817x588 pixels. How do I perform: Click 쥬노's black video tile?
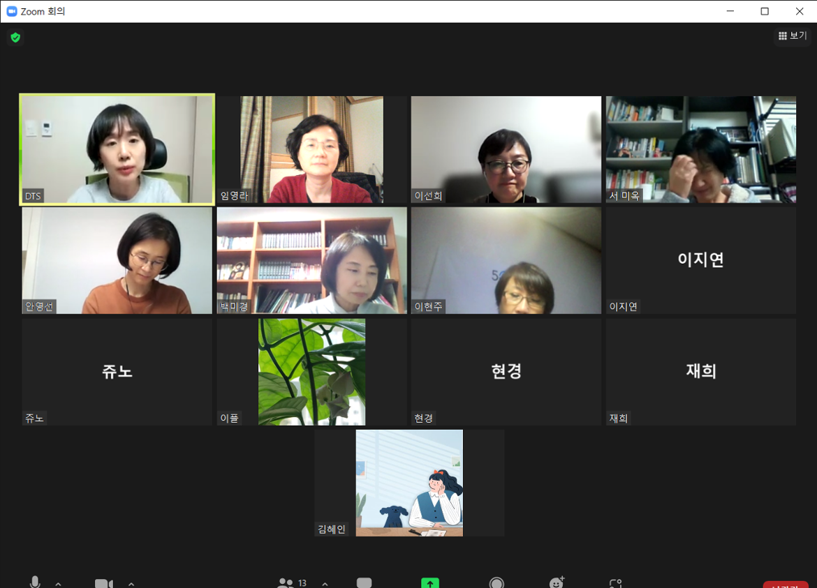(117, 372)
